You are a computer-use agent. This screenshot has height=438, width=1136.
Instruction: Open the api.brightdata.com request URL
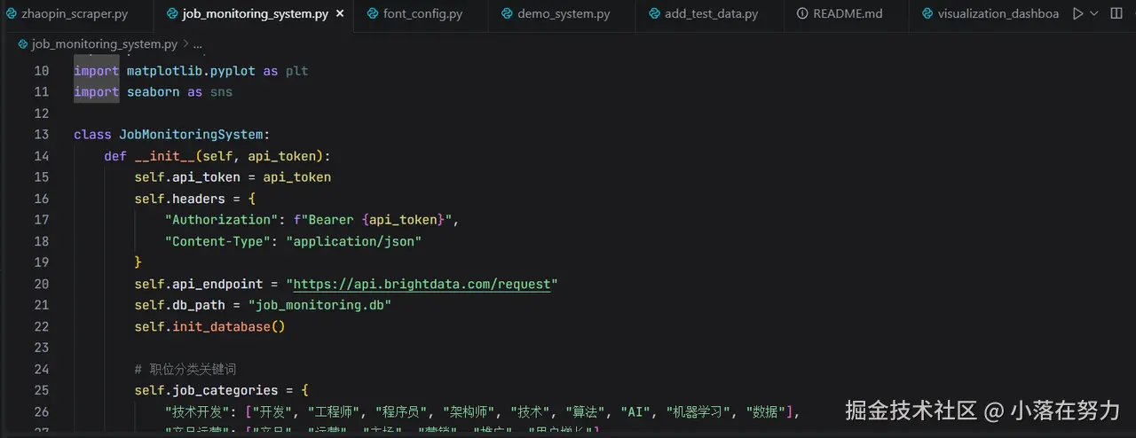click(x=422, y=284)
